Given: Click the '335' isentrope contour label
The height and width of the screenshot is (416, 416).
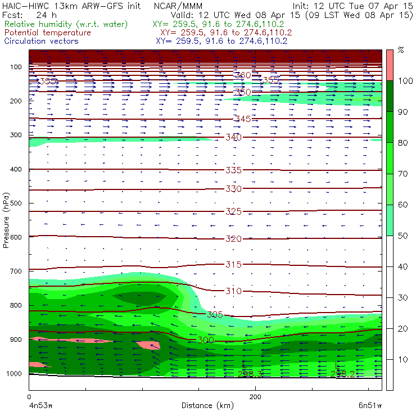Looking at the screenshot, I should point(233,170).
